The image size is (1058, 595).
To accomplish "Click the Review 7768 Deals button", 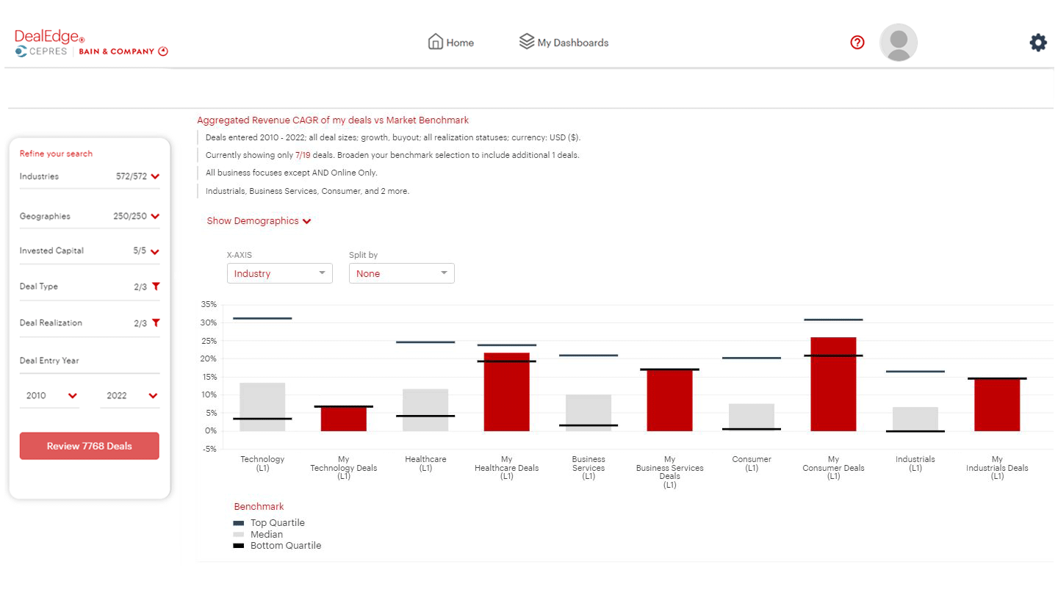I will (x=89, y=446).
